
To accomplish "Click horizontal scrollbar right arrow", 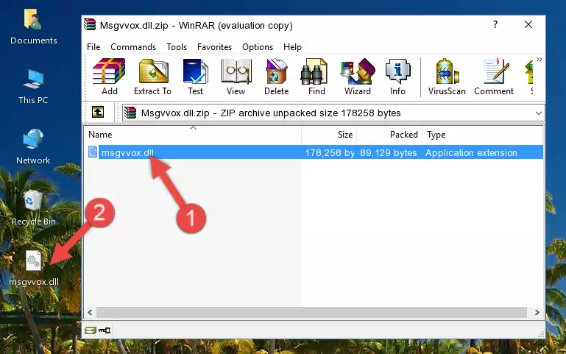I will (x=537, y=312).
